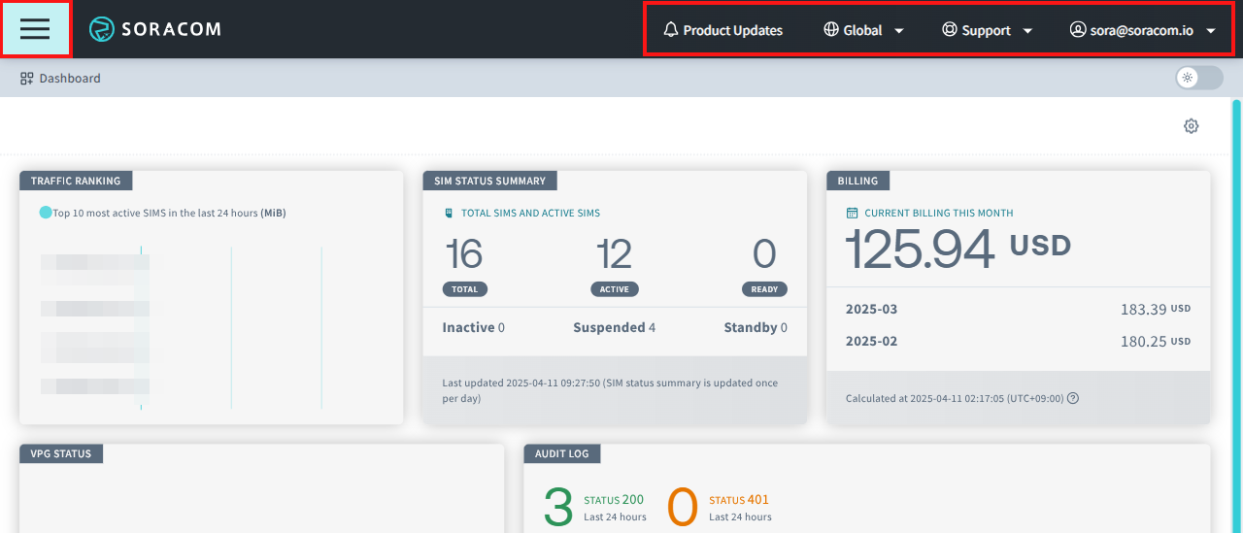Click the globe icon beside Global
This screenshot has height=533, width=1243.
[x=830, y=30]
